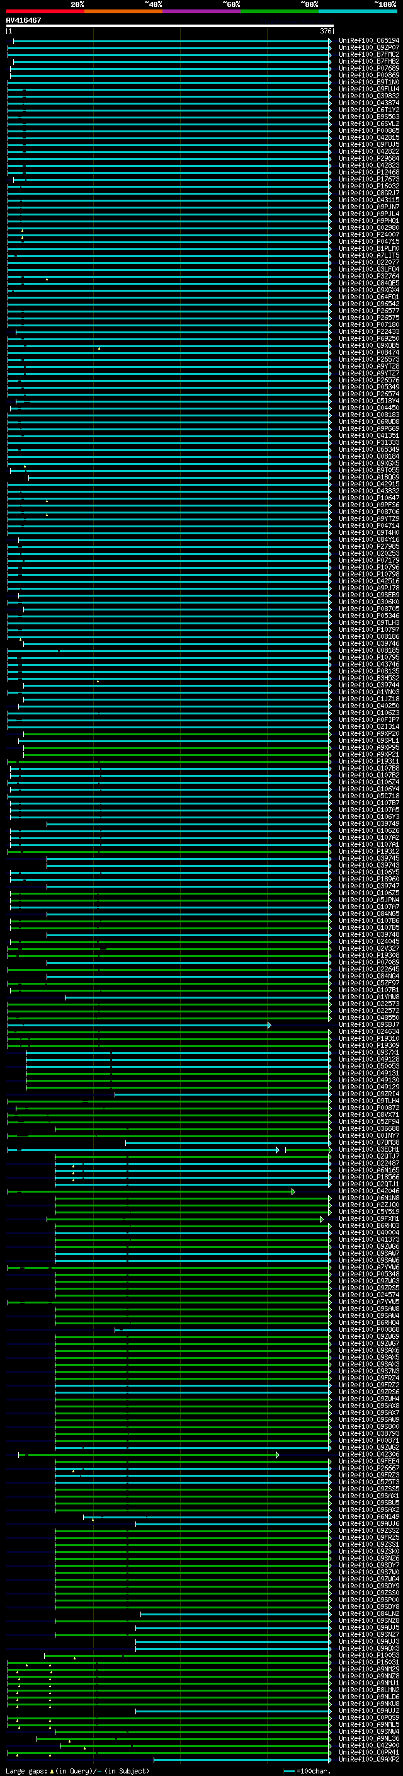
Task: Click the yellow gap triangle in bottom legend
Action: click(x=52, y=1771)
